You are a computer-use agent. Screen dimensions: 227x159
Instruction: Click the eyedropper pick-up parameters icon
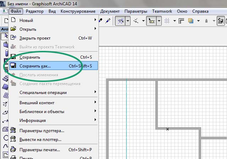tap(101, 21)
